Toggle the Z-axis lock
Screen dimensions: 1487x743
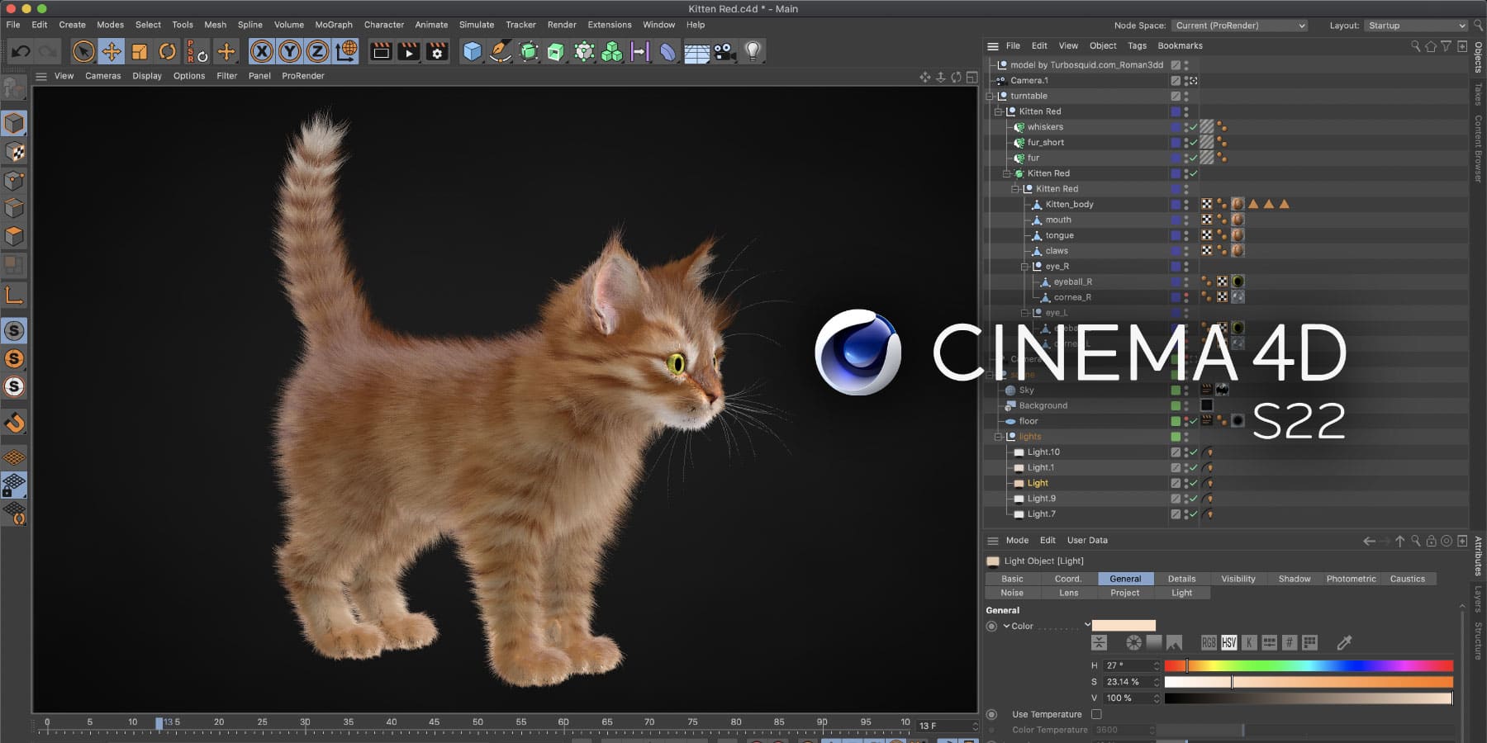tap(317, 51)
